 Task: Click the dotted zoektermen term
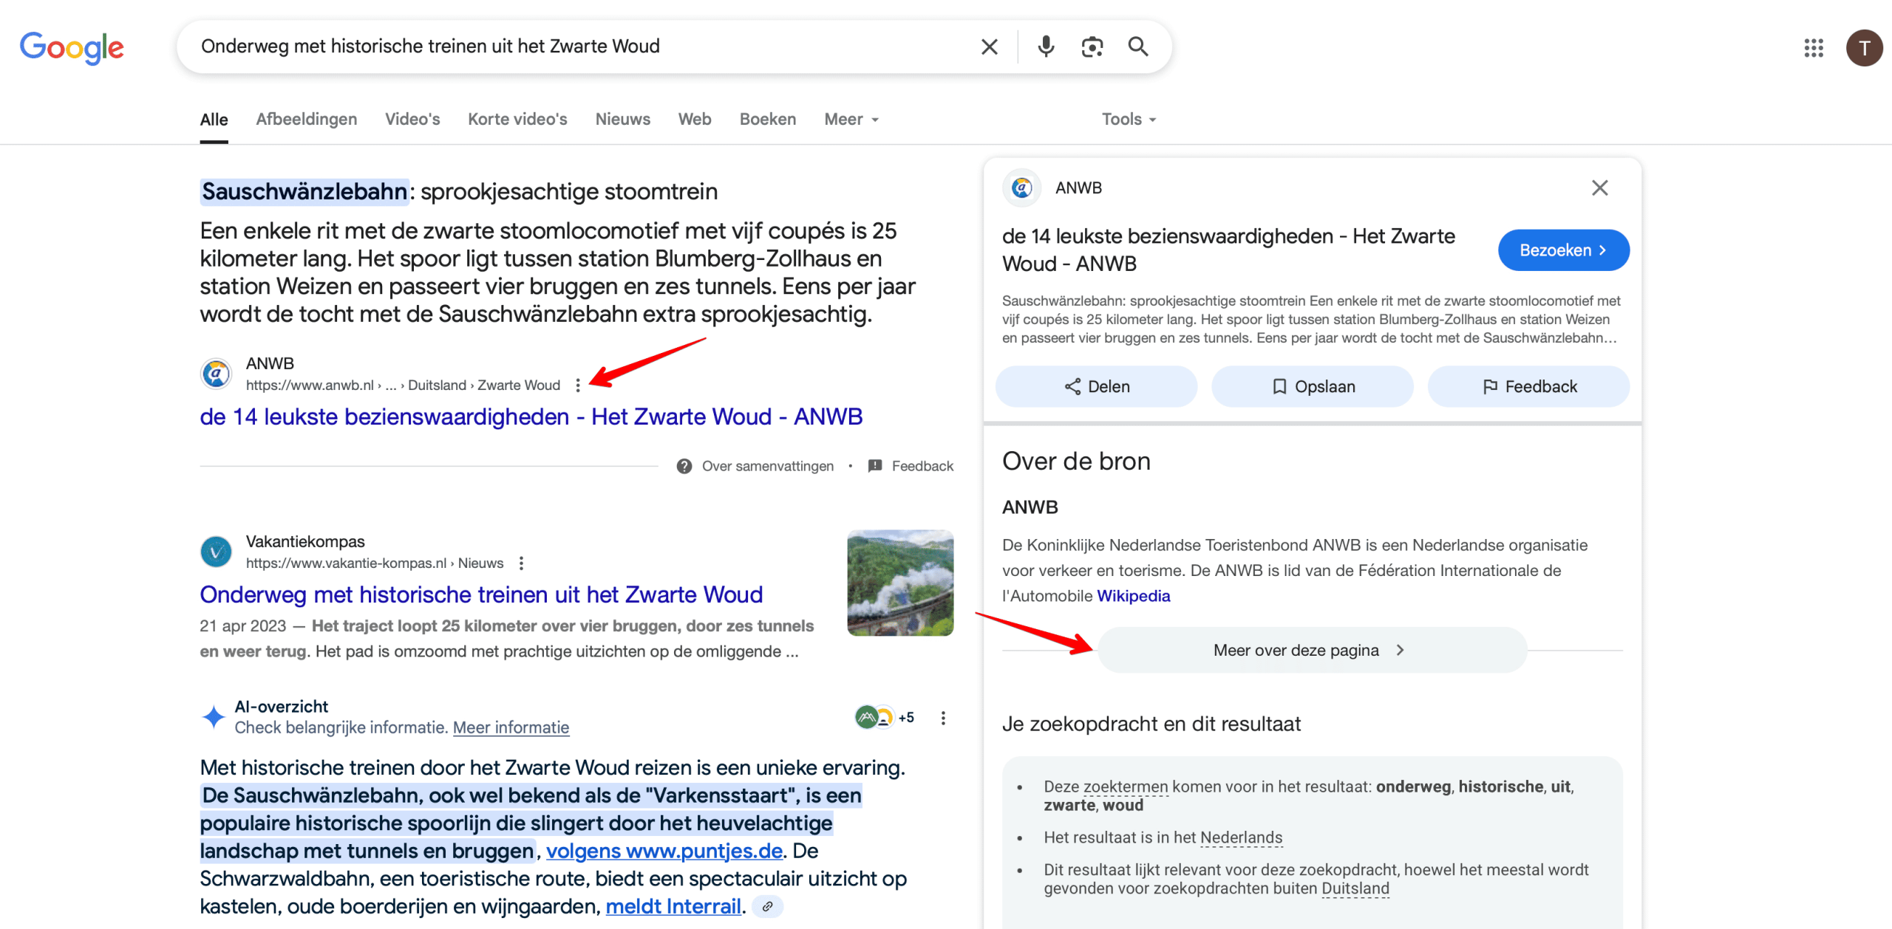click(x=1126, y=786)
